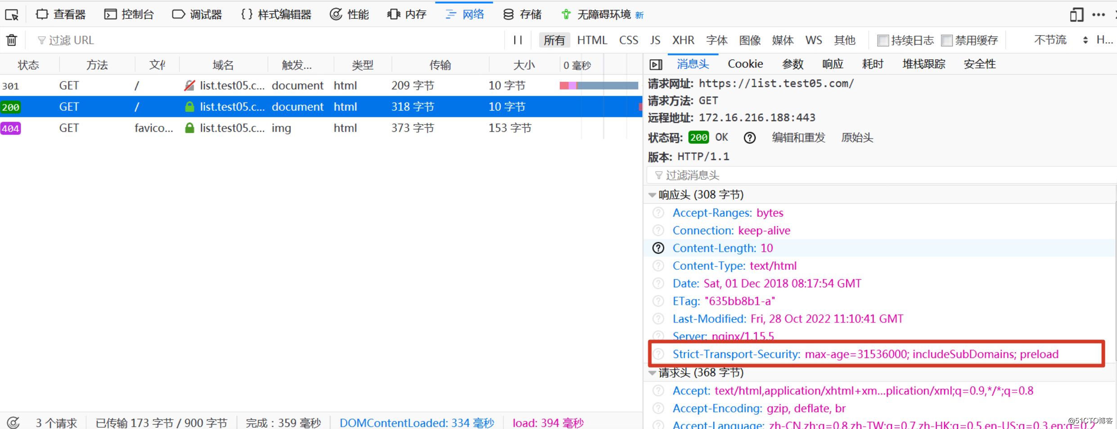The height and width of the screenshot is (429, 1117).
Task: Focus the 过滤消息头 filter field
Action: click(881, 175)
